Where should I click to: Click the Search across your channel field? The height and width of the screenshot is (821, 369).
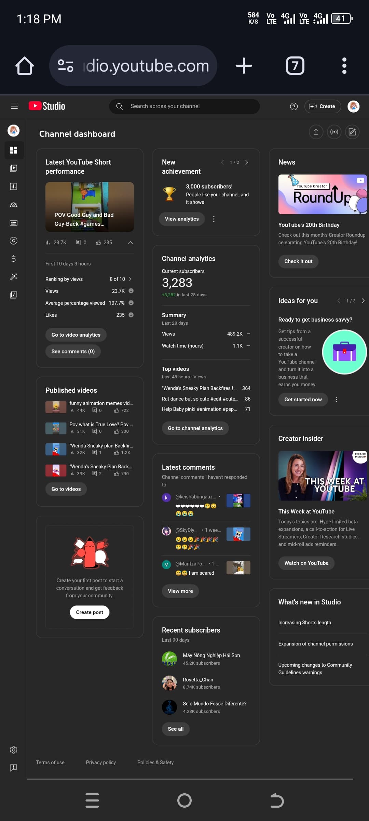click(x=184, y=106)
